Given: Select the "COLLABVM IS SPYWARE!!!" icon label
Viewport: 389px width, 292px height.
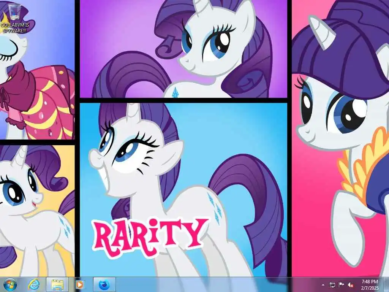Looking at the screenshot, I should pyautogui.click(x=15, y=28).
